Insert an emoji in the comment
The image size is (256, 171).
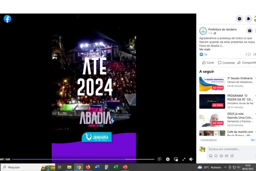(216, 156)
